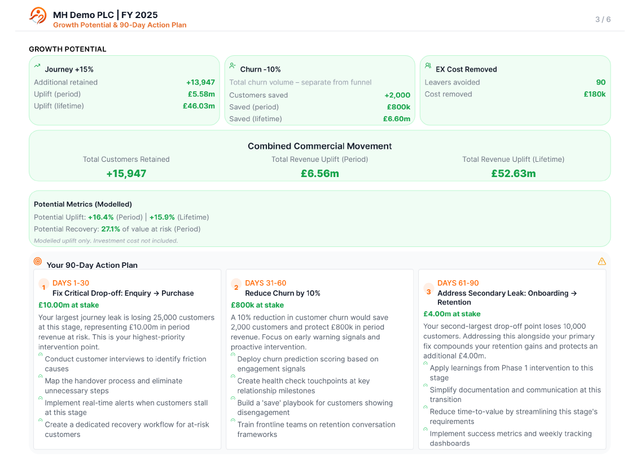Click the user icon beside Churn -10%
The height and width of the screenshot is (455, 636).
click(x=233, y=66)
